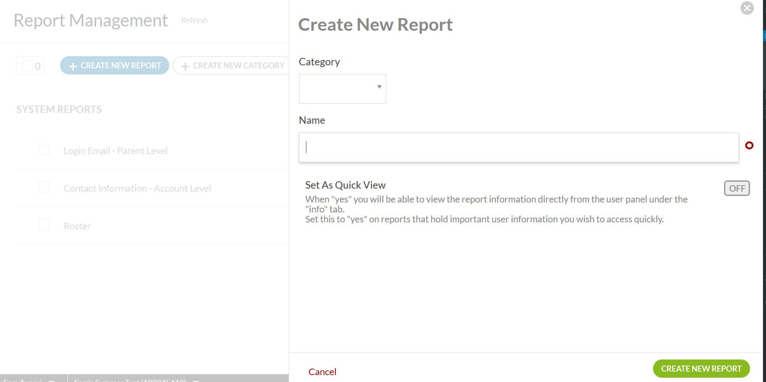Close the Create New Report panel
Image resolution: width=766 pixels, height=382 pixels.
click(x=747, y=8)
